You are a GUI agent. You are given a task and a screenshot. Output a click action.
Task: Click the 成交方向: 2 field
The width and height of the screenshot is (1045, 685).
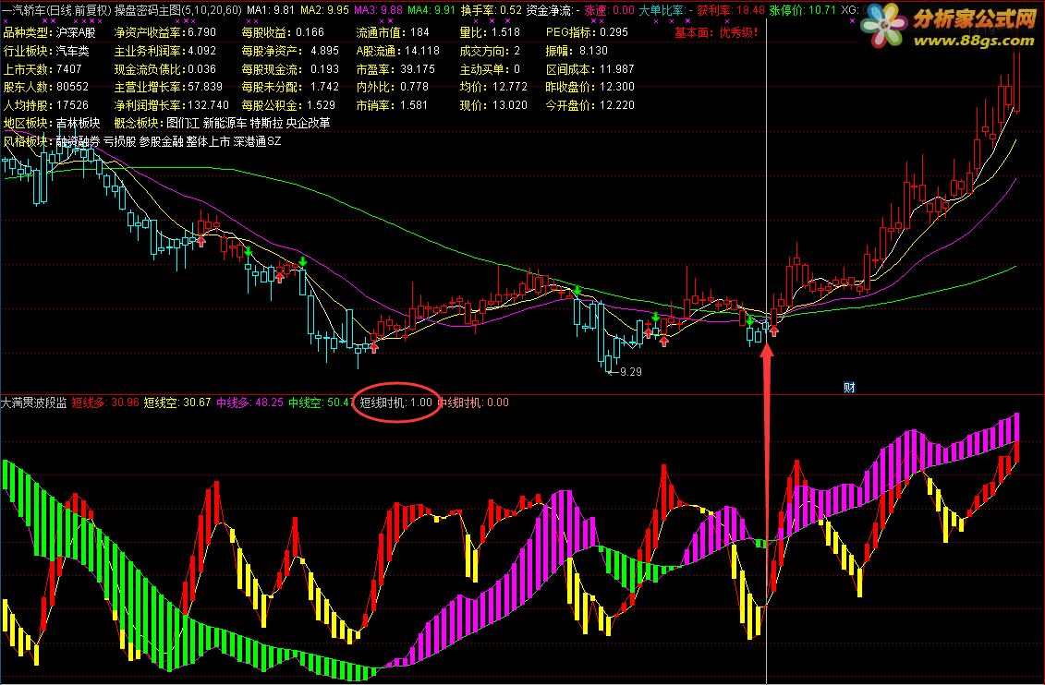(x=490, y=51)
